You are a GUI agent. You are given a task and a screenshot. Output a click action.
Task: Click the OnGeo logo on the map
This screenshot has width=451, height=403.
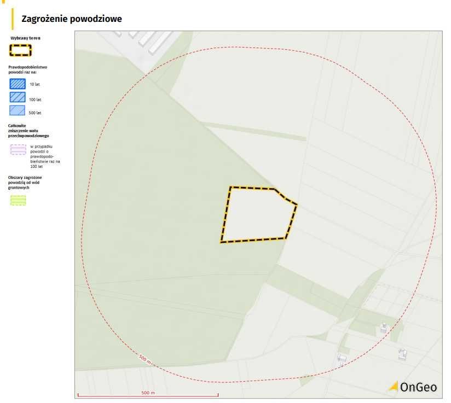click(x=413, y=387)
